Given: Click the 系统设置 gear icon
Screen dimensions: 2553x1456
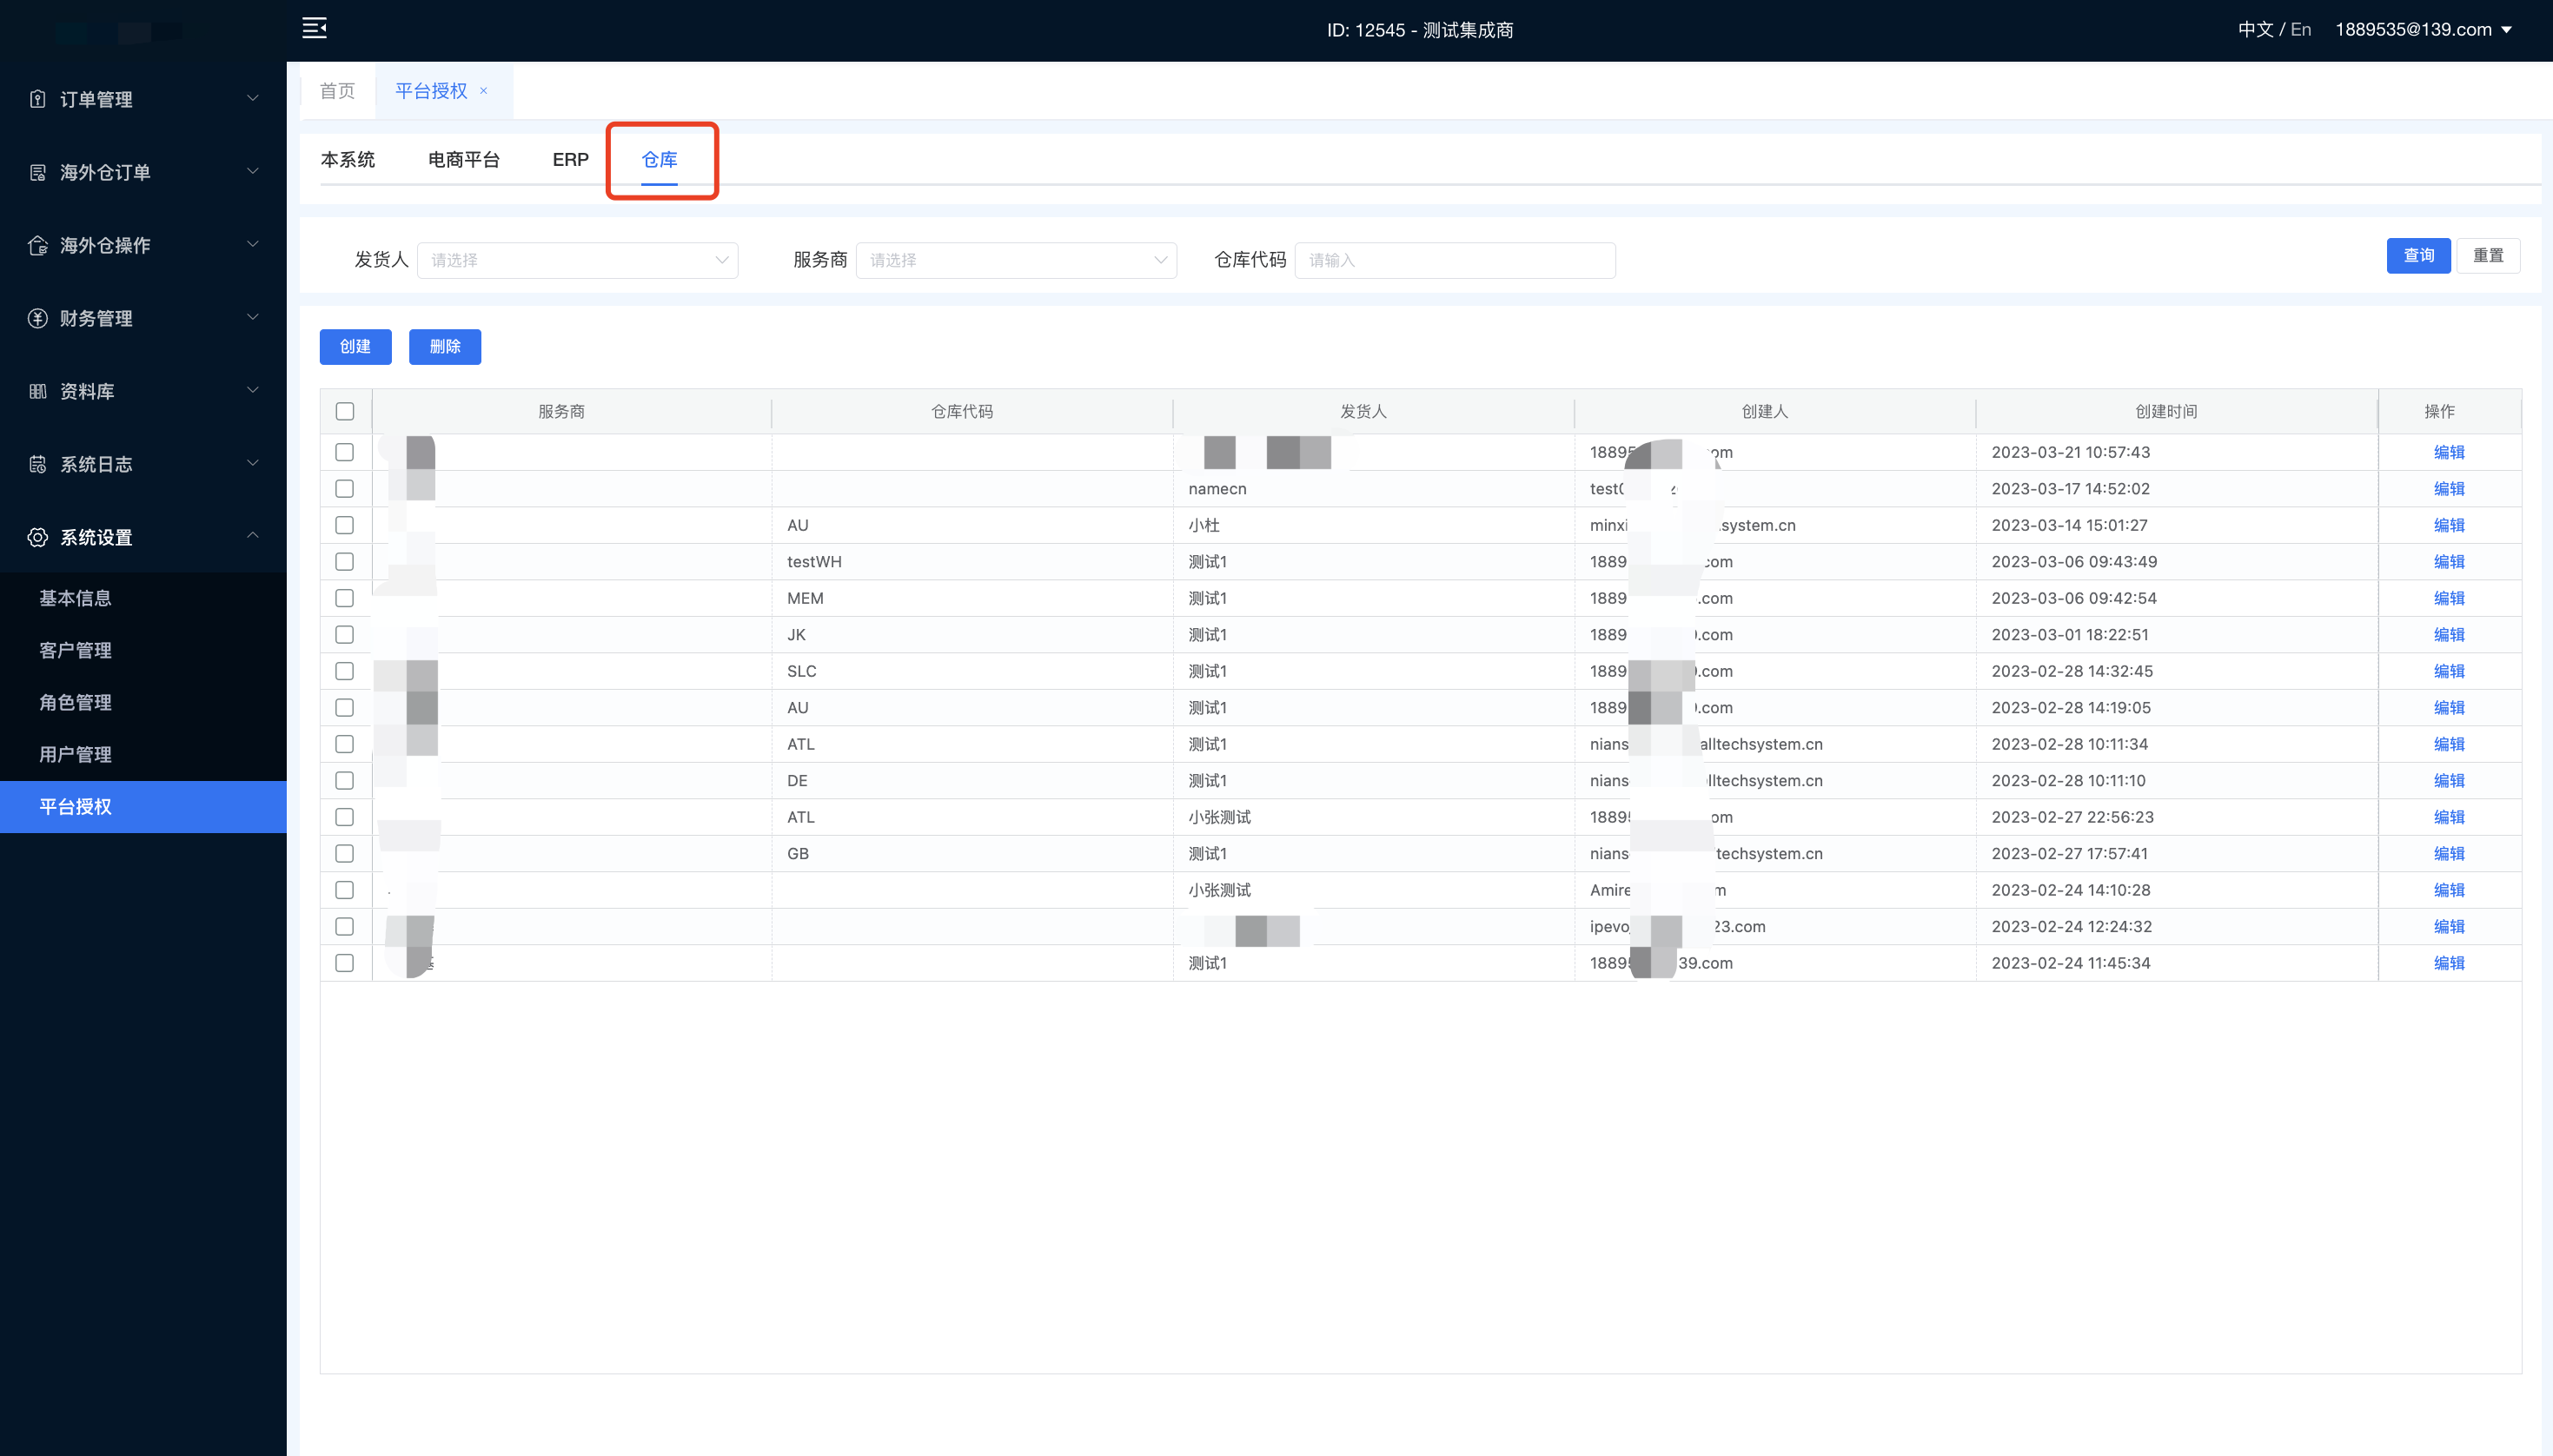Looking at the screenshot, I should (x=38, y=537).
